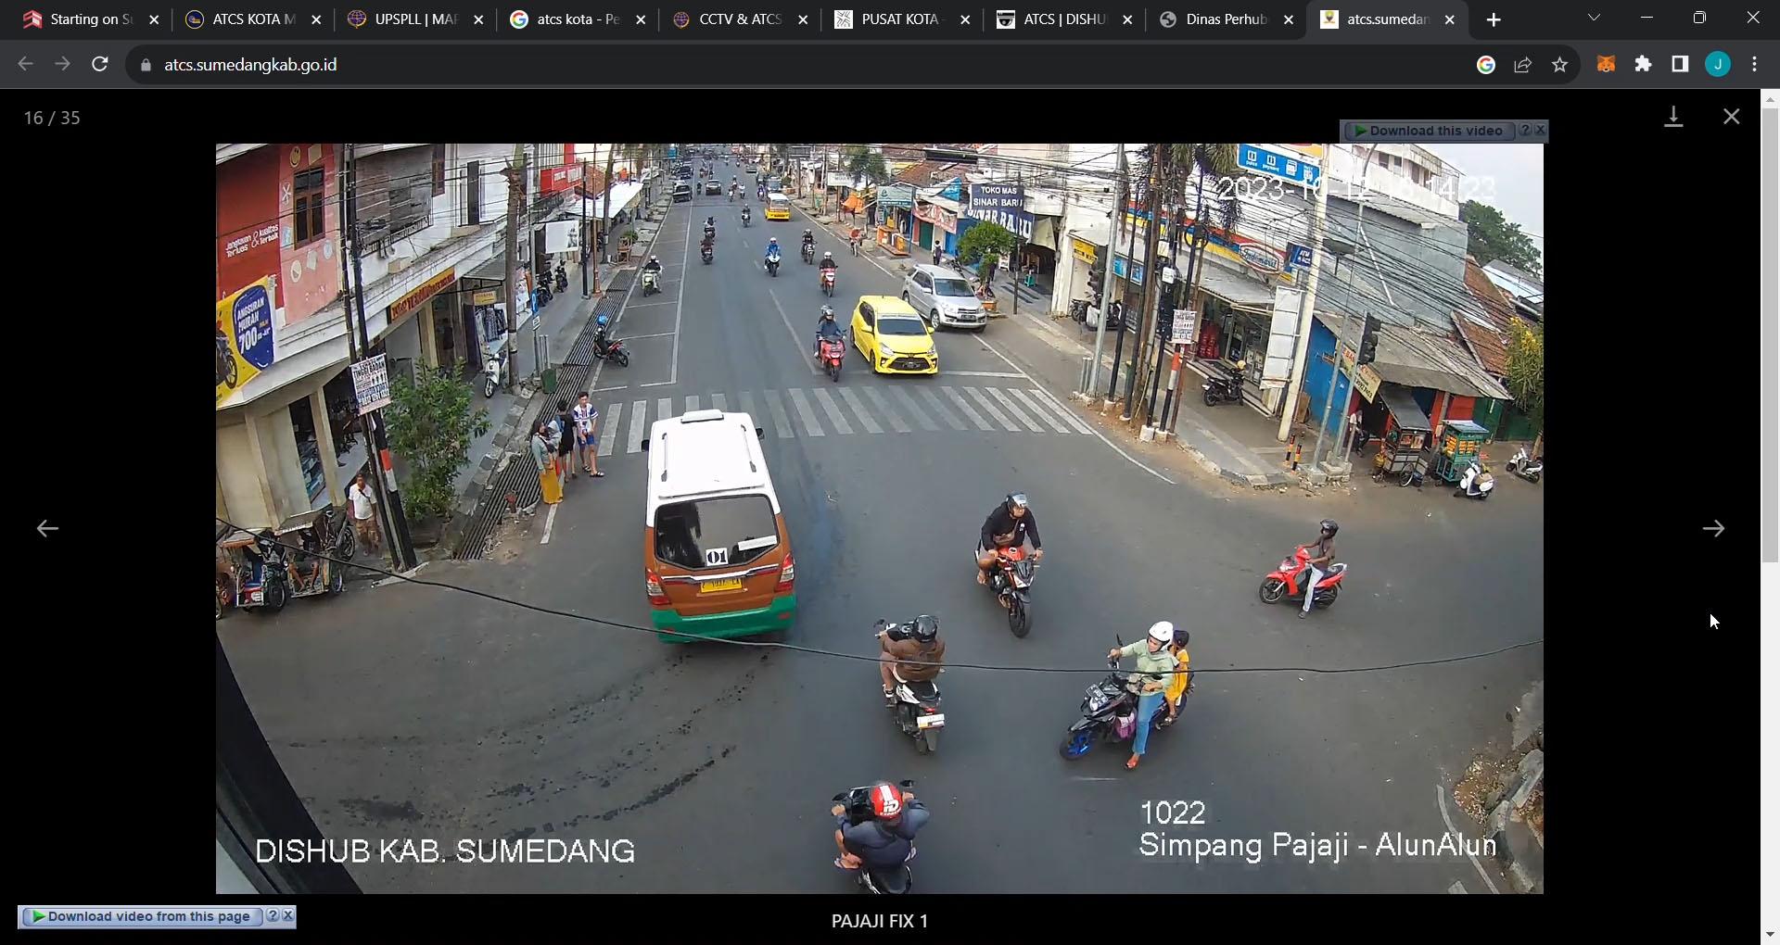
Task: Open the Extensions puzzle menu
Action: [x=1643, y=64]
